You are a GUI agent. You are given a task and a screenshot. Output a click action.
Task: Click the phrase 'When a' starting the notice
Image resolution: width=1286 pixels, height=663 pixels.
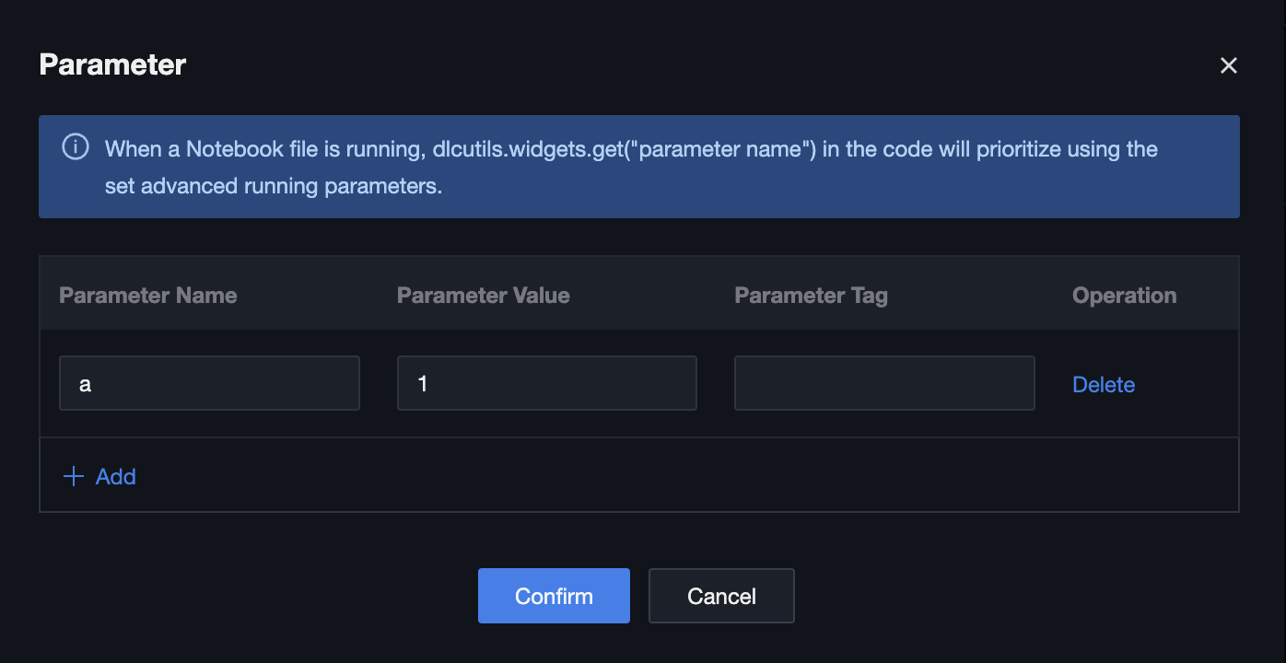point(142,149)
